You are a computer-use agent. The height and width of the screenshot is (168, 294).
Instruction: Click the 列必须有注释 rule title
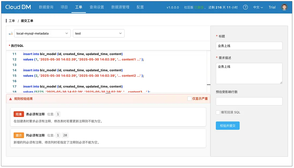point(35,135)
